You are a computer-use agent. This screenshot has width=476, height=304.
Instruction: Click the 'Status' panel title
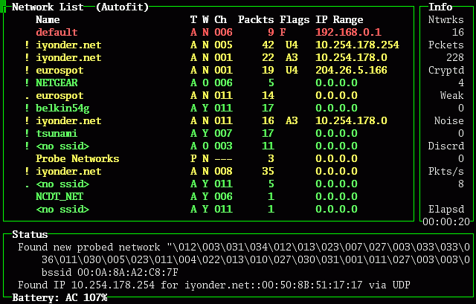pos(30,235)
